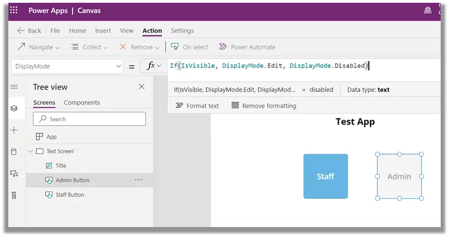Click Format text
This screenshot has height=237, width=449.
[197, 106]
